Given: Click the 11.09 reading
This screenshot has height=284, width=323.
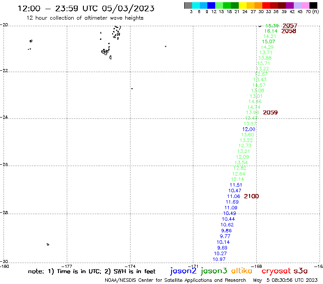Looking at the screenshot, I should coord(231,208).
